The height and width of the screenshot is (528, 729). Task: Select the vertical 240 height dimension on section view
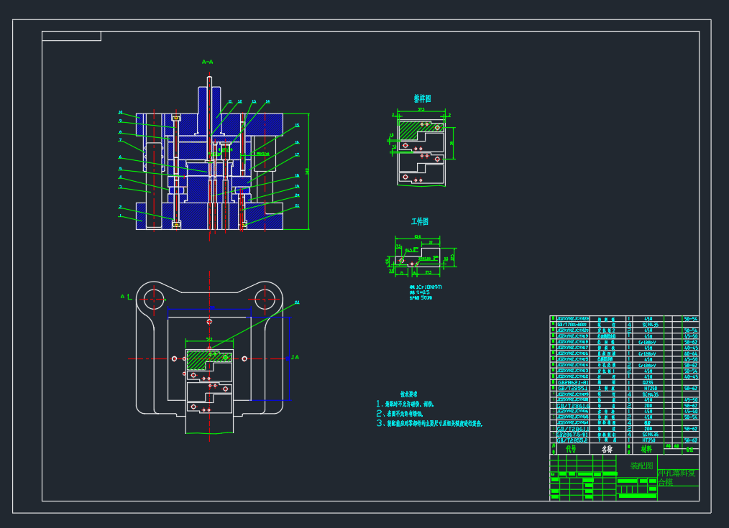point(306,172)
